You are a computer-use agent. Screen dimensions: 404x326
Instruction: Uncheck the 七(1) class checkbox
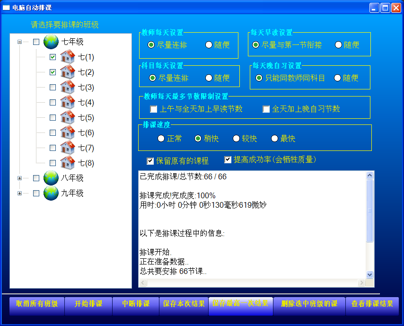[53, 57]
